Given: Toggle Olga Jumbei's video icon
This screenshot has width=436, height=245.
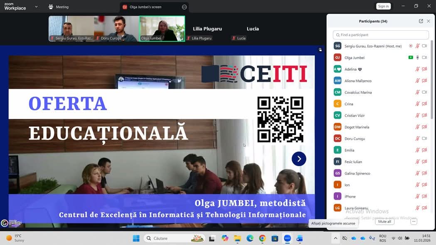Looking at the screenshot, I should [x=424, y=57].
